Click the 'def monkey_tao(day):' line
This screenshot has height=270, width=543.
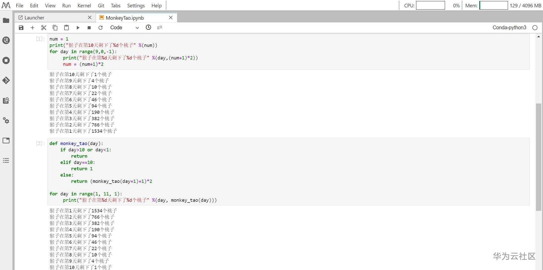[x=76, y=144]
